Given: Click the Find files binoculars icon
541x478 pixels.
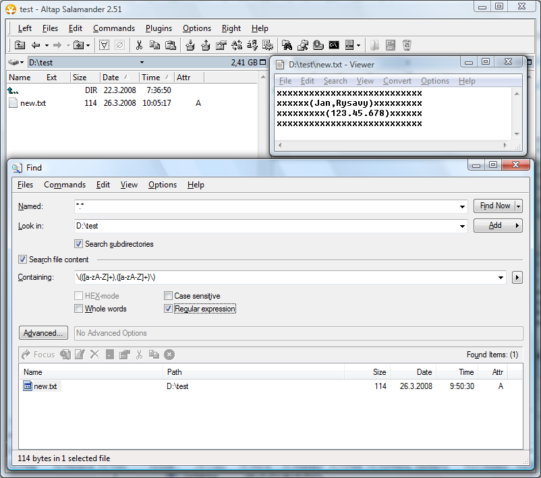Looking at the screenshot, I should (287, 45).
